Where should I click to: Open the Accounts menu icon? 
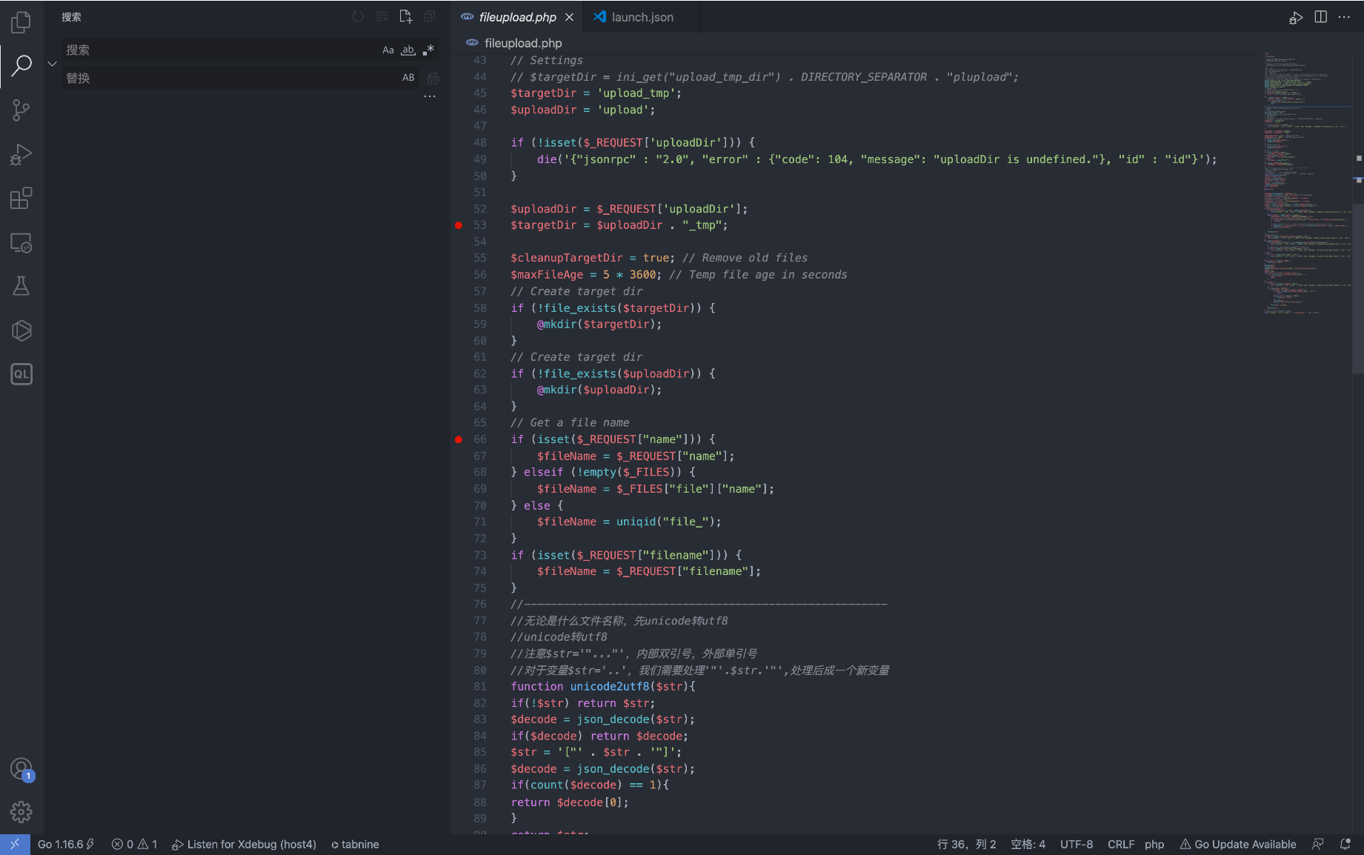pos(21,769)
